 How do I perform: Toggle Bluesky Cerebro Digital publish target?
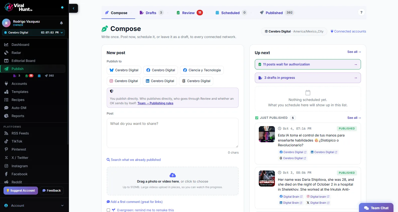[124, 70]
